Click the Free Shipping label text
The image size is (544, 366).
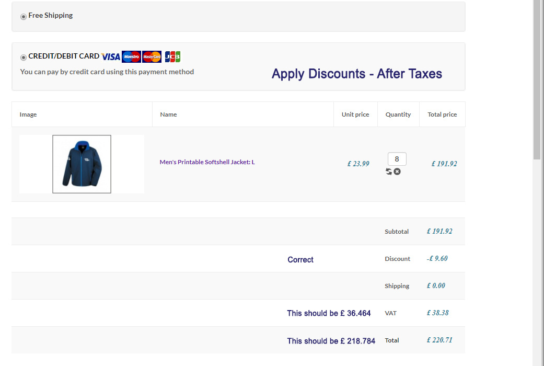51,16
